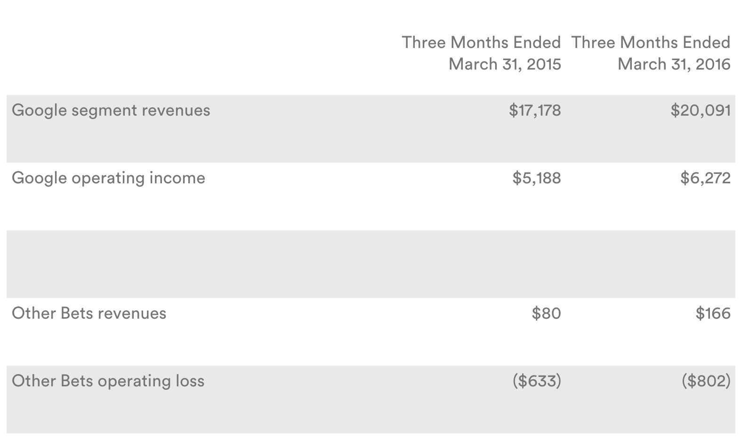This screenshot has height=439, width=741.
Task: Select the $5,188 operating income value
Action: point(537,178)
